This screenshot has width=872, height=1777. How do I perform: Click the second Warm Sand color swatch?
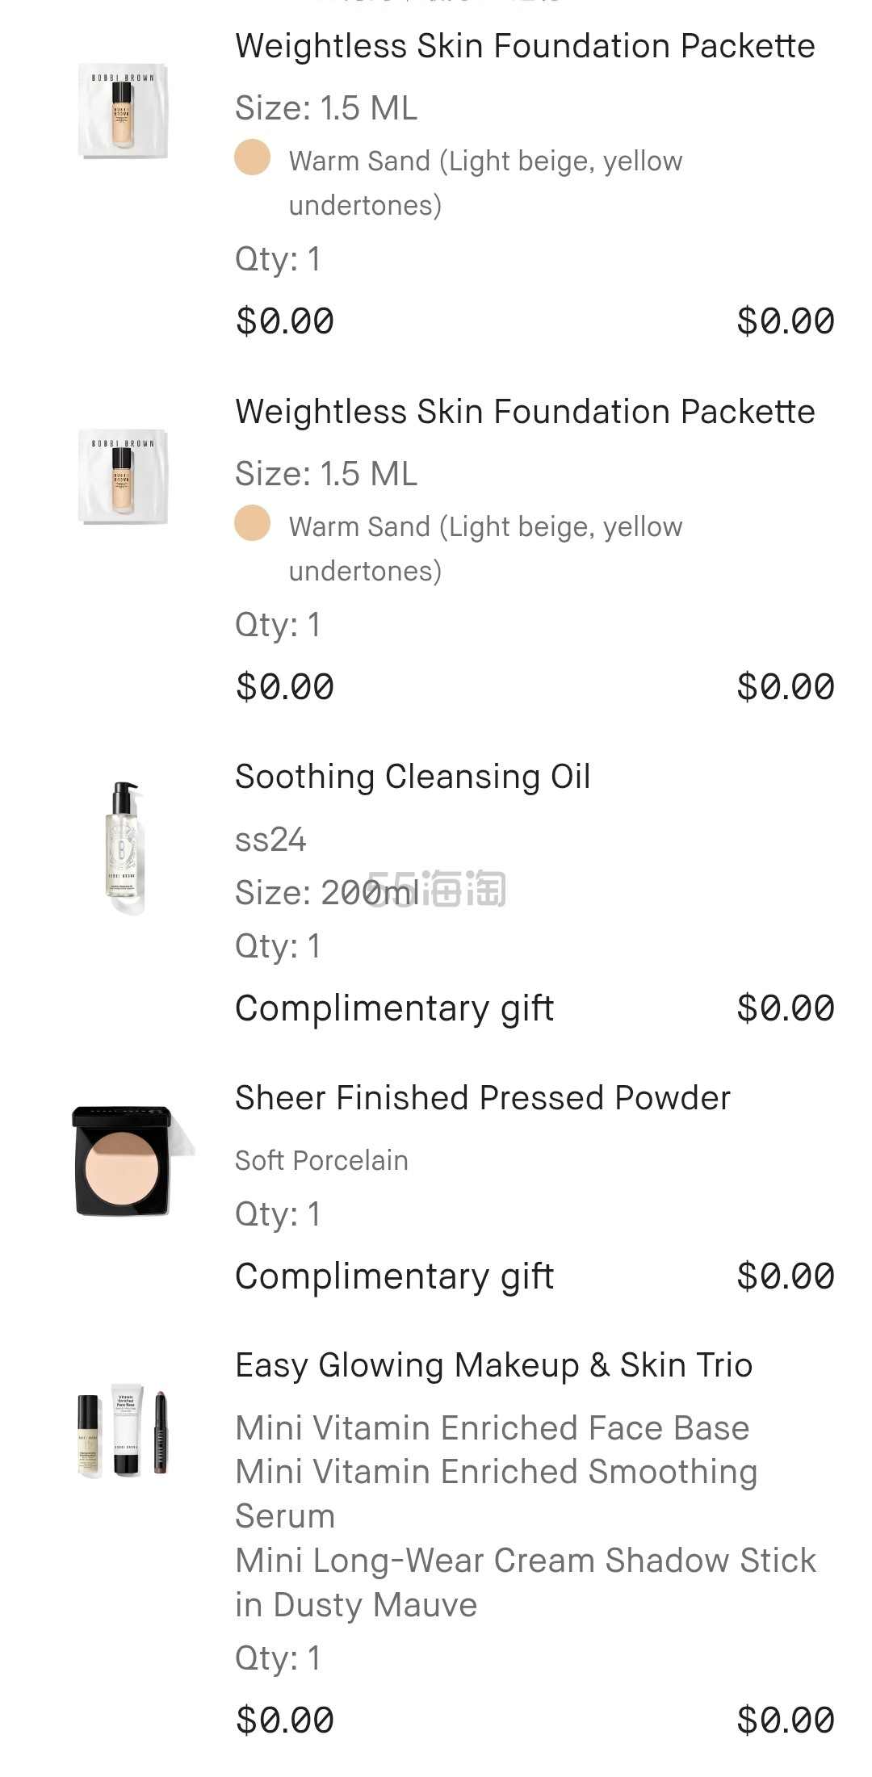point(252,523)
